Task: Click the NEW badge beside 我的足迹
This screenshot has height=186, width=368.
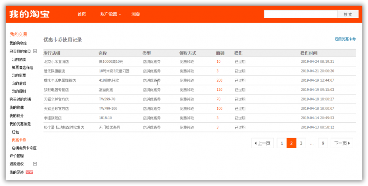Action: coord(29,172)
